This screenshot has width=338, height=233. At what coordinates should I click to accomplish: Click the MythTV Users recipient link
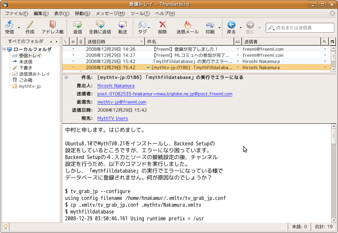(113, 118)
